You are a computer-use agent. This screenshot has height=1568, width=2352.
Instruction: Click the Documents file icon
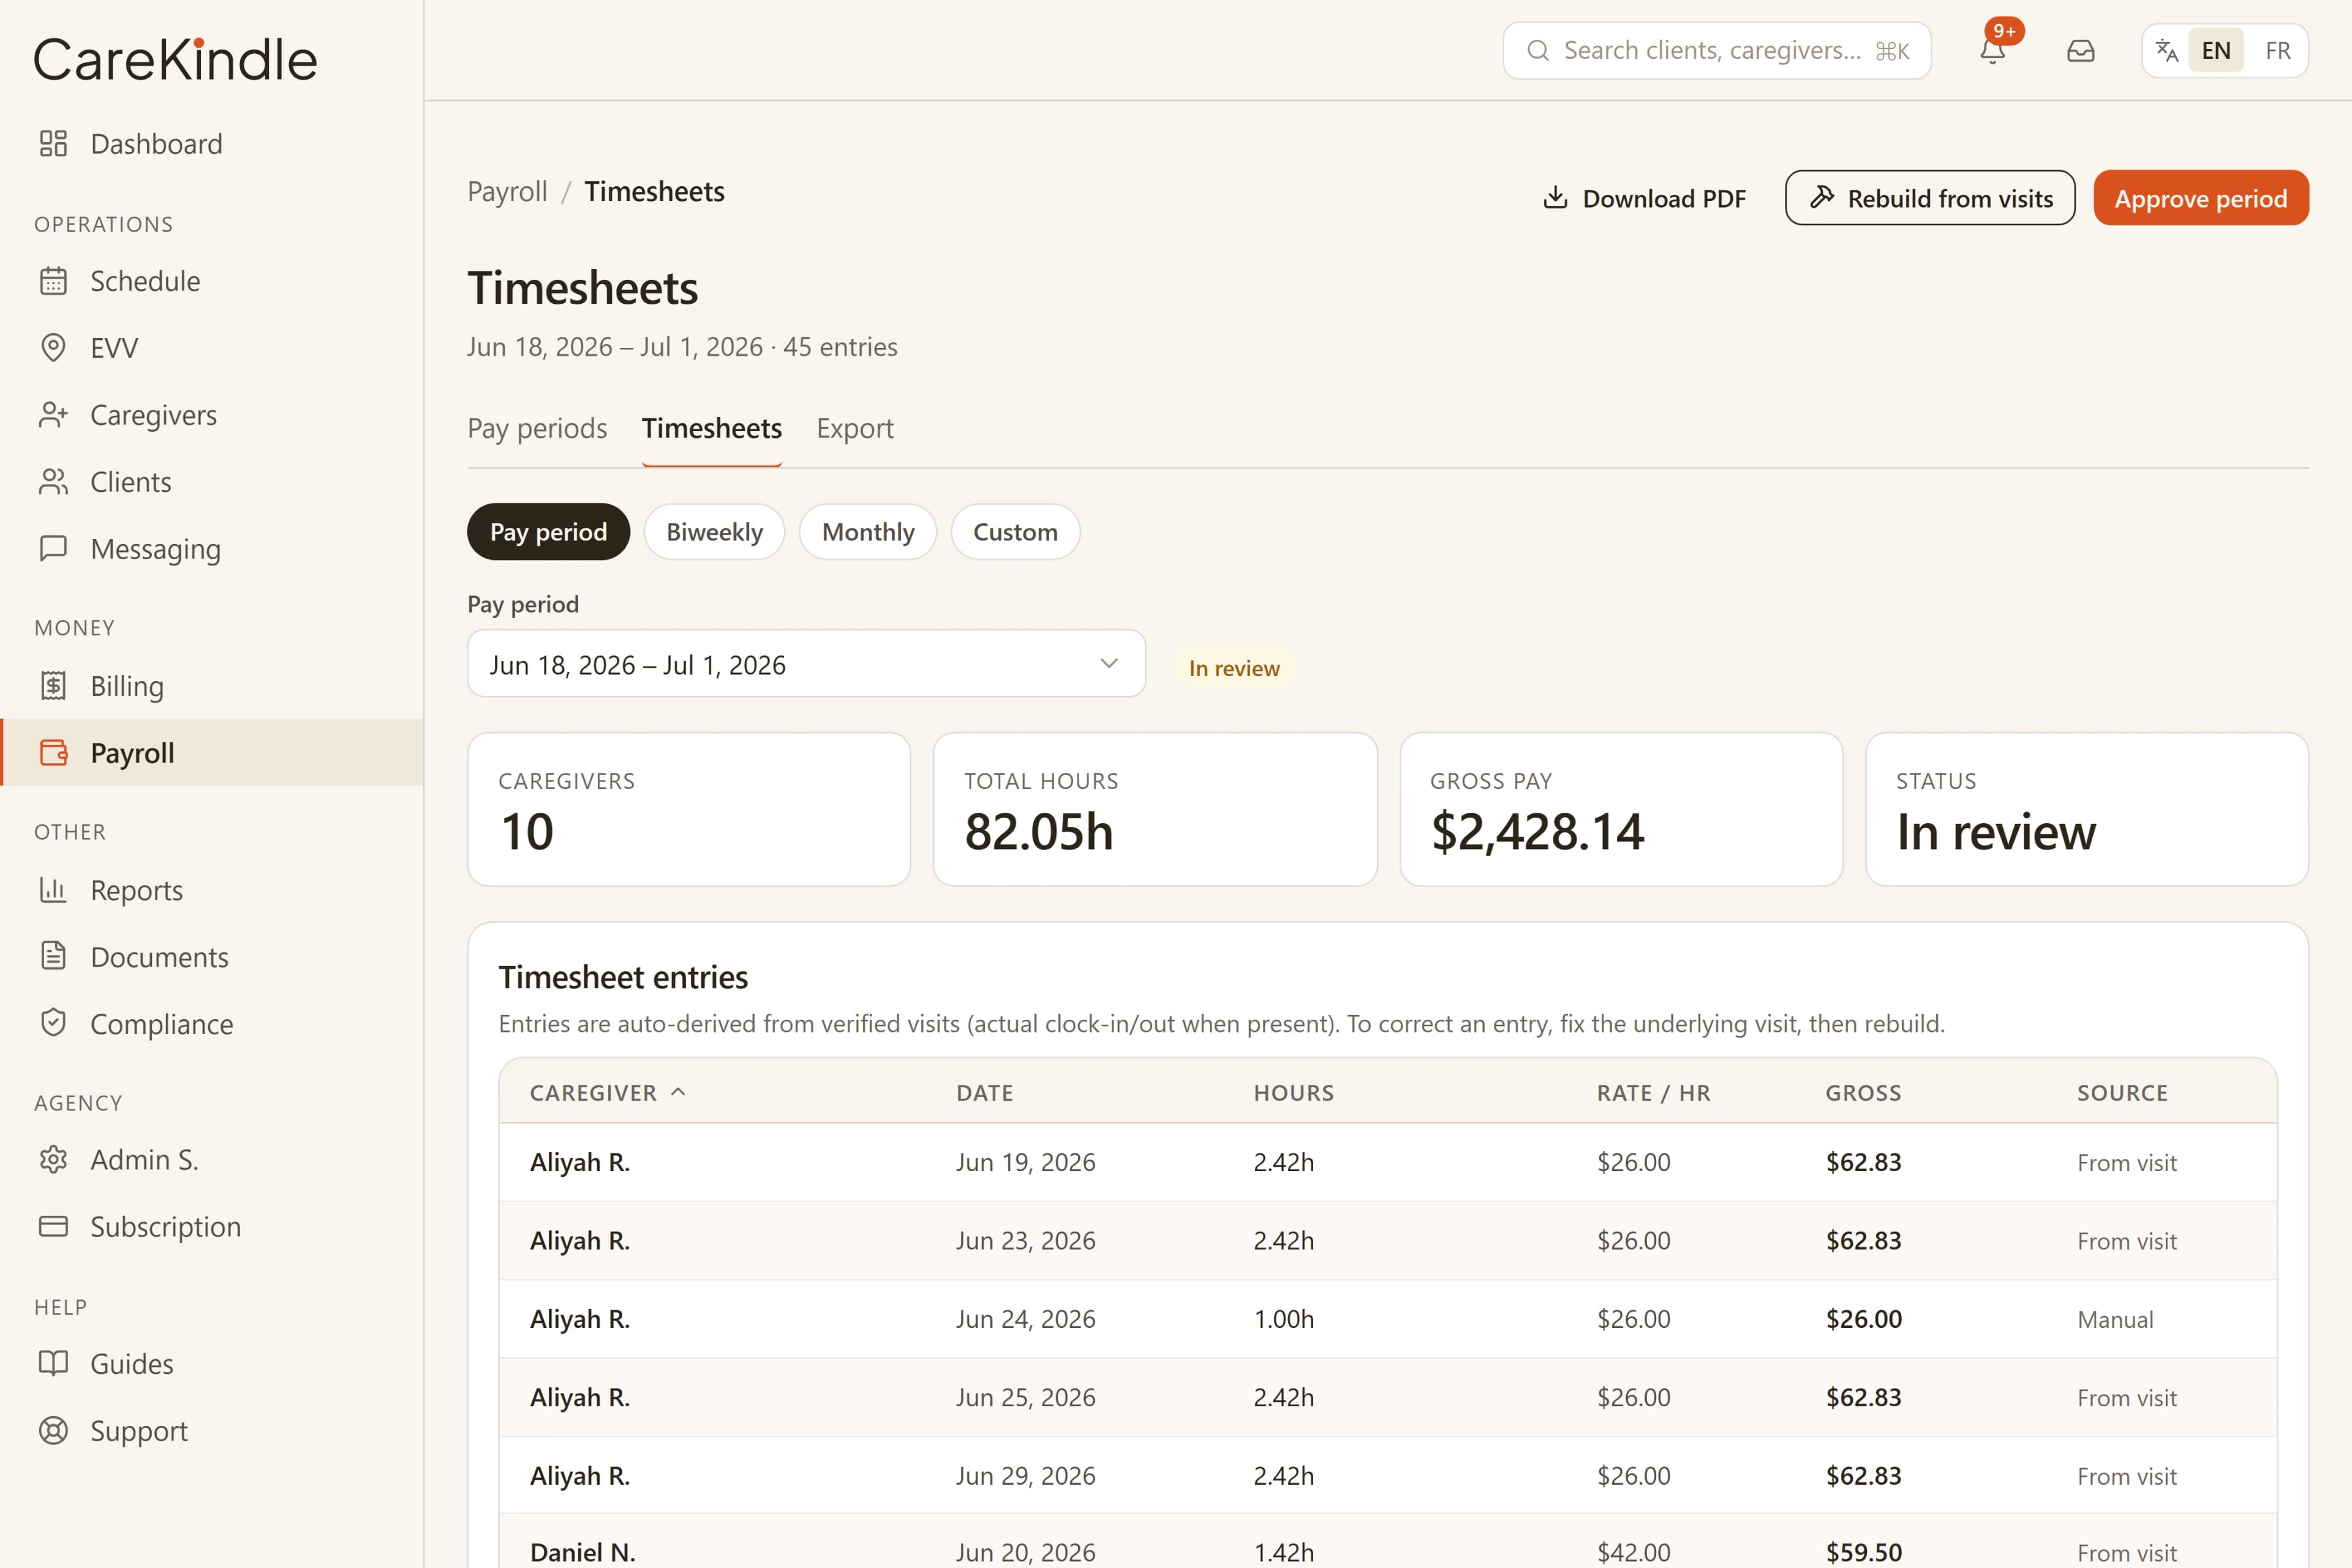[x=53, y=957]
